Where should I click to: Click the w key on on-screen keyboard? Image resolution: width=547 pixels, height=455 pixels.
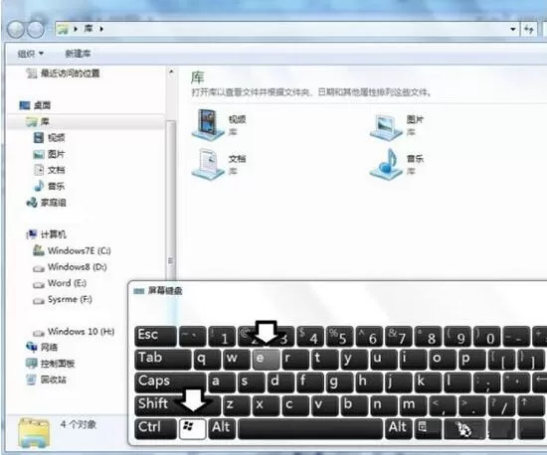[x=237, y=359]
